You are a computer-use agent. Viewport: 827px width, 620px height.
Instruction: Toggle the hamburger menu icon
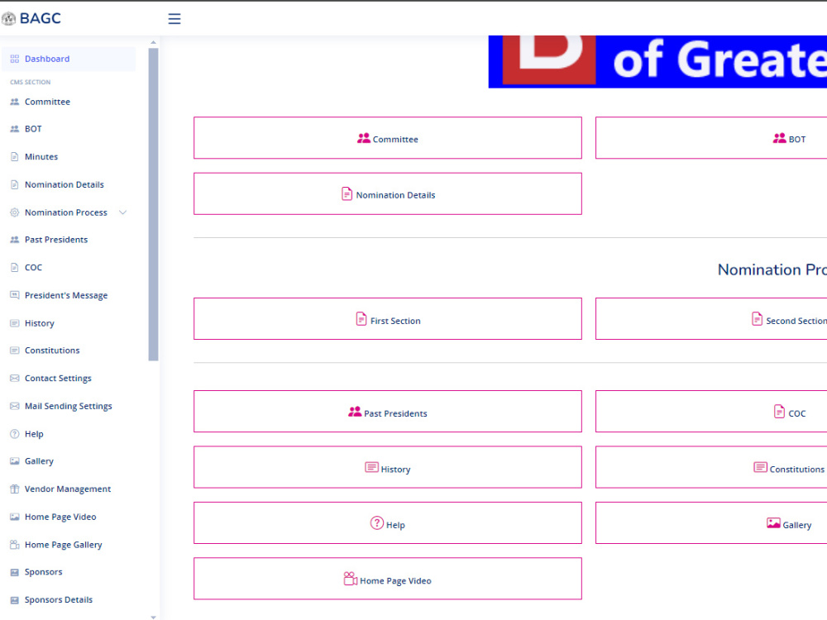pyautogui.click(x=174, y=19)
